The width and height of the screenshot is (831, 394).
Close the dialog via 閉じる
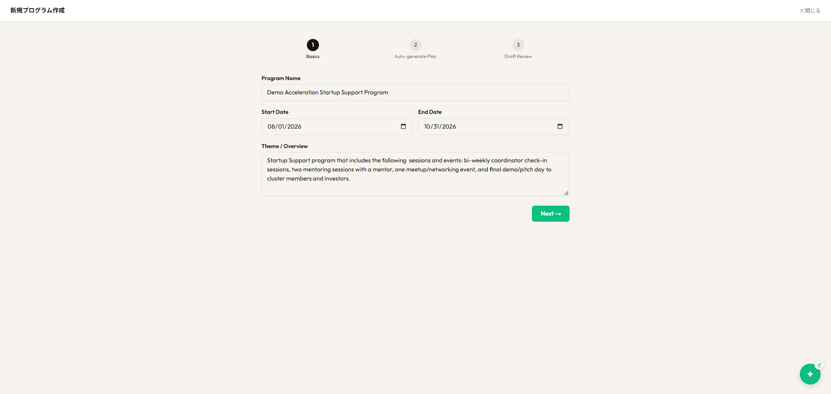point(810,10)
